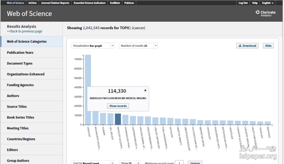284x164 pixels.
Task: Select Web of Science Categories in sidebar
Action: click(32, 41)
